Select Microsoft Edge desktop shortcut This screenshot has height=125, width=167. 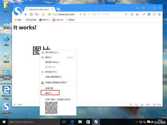7,92
